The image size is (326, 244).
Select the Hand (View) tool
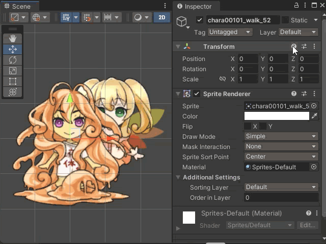[12, 39]
